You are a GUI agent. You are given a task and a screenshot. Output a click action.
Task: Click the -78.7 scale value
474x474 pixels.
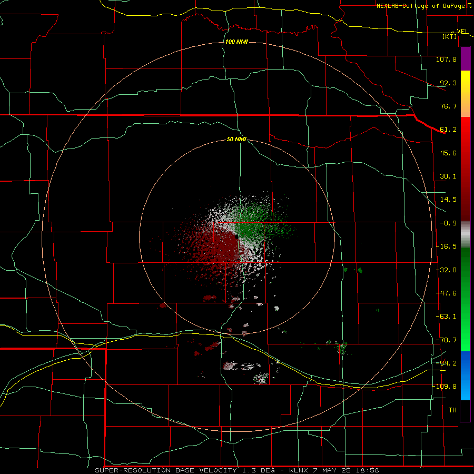coord(446,340)
